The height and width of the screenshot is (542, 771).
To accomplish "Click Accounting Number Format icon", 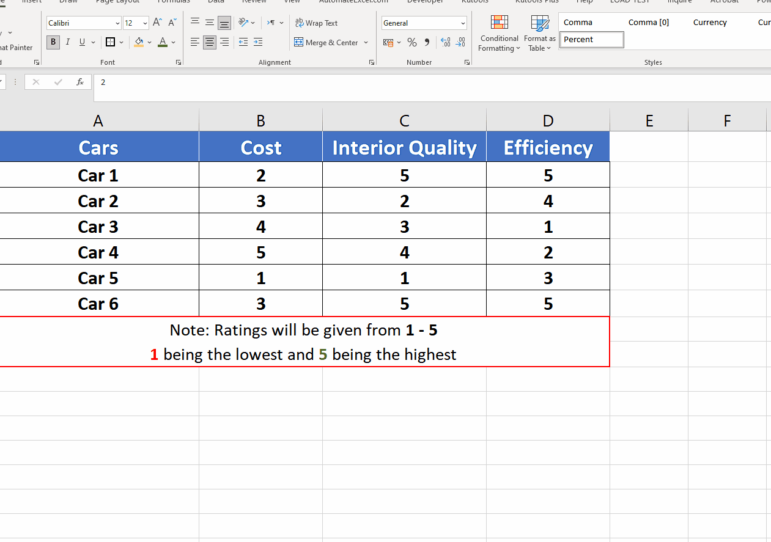I will click(x=388, y=42).
